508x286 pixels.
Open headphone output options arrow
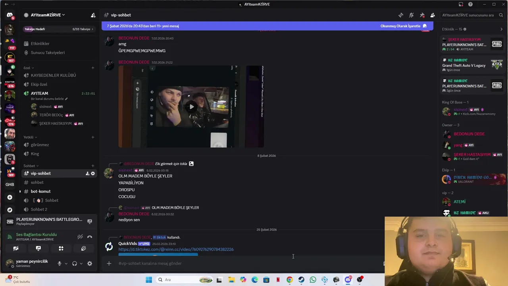[x=81, y=263]
